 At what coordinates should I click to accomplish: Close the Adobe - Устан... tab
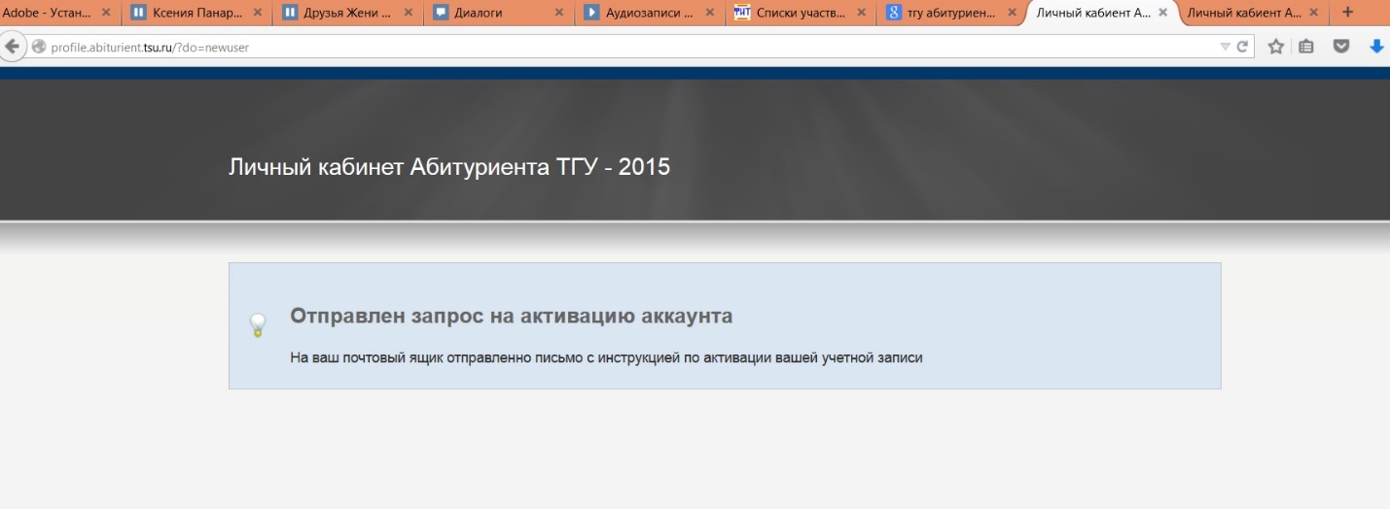pos(106,13)
